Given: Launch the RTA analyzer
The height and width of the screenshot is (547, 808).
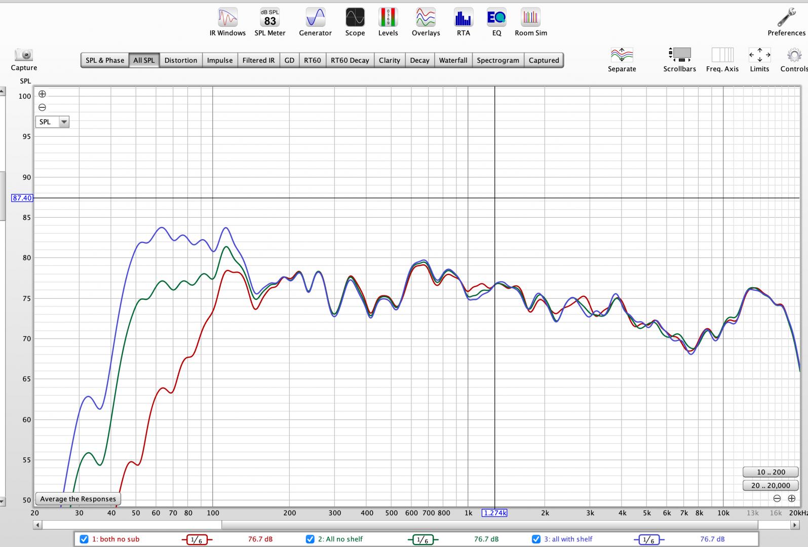Looking at the screenshot, I should (463, 22).
